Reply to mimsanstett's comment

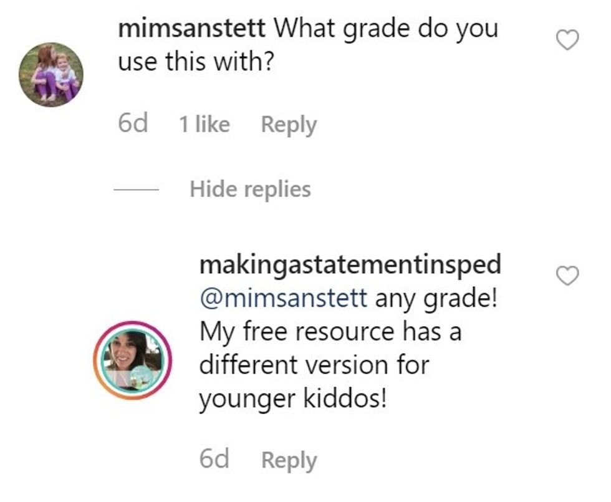point(288,125)
